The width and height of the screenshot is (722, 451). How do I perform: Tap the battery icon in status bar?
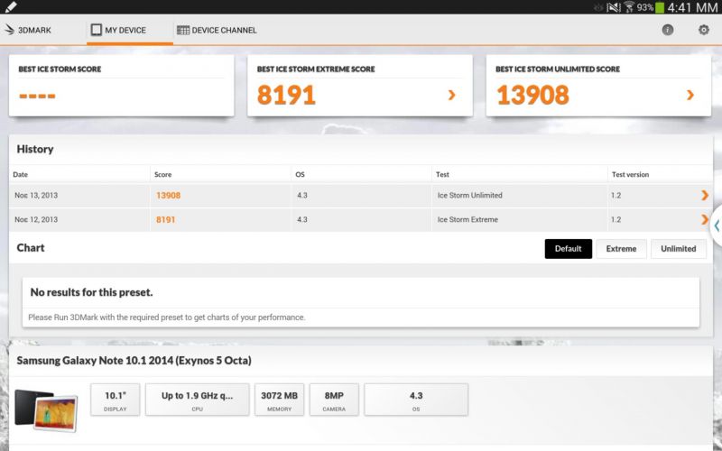660,7
